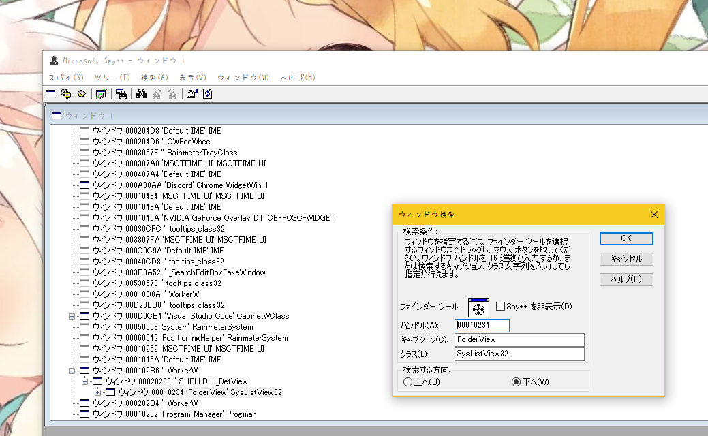Click the クラス(L) field containing SysListView32
The image size is (708, 436).
[x=519, y=354]
